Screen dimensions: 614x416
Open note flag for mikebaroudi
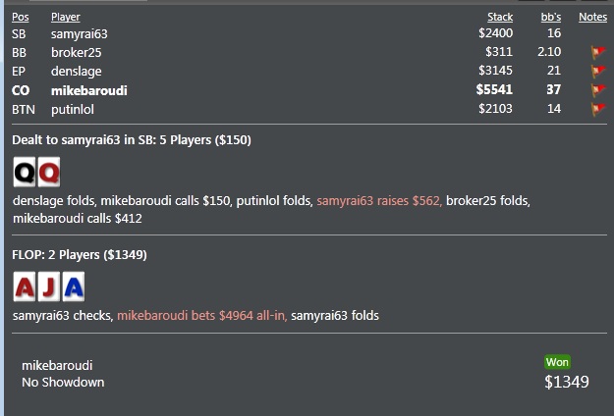(x=598, y=90)
